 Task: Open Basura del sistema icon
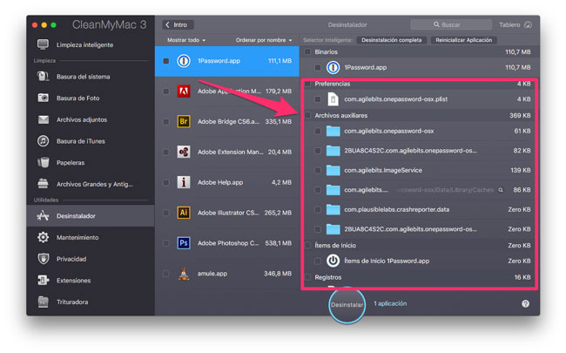(x=43, y=77)
